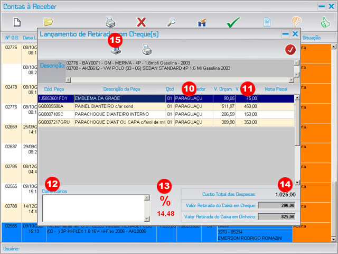Click the scroll-up arrow in Comentários box

point(147,197)
